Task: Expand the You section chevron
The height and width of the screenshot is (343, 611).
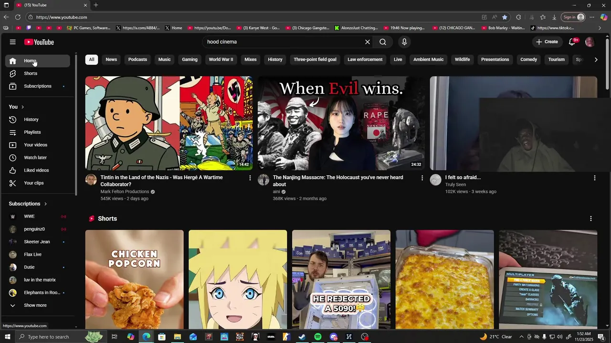Action: click(22, 107)
